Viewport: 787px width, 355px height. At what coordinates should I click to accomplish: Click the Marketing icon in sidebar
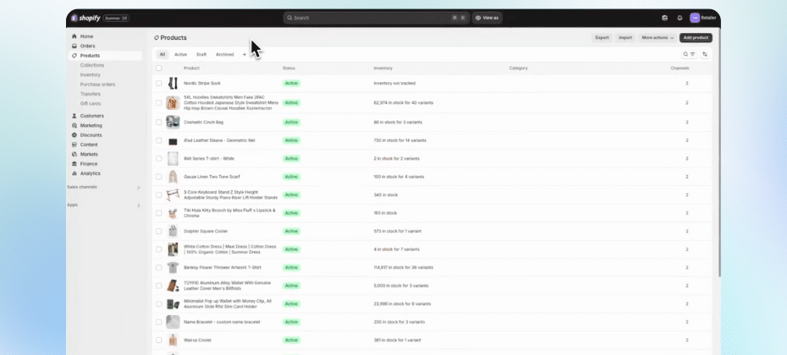point(74,125)
